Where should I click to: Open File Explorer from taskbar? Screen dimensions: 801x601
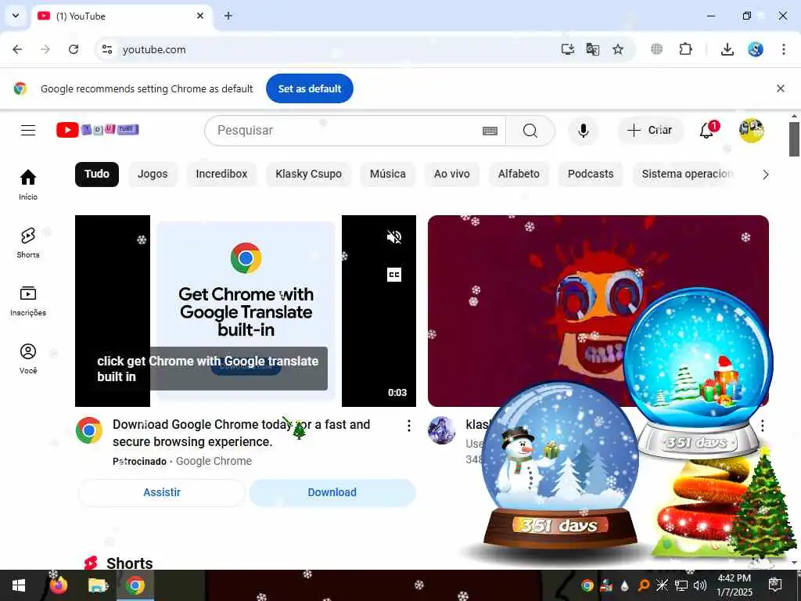(x=98, y=585)
